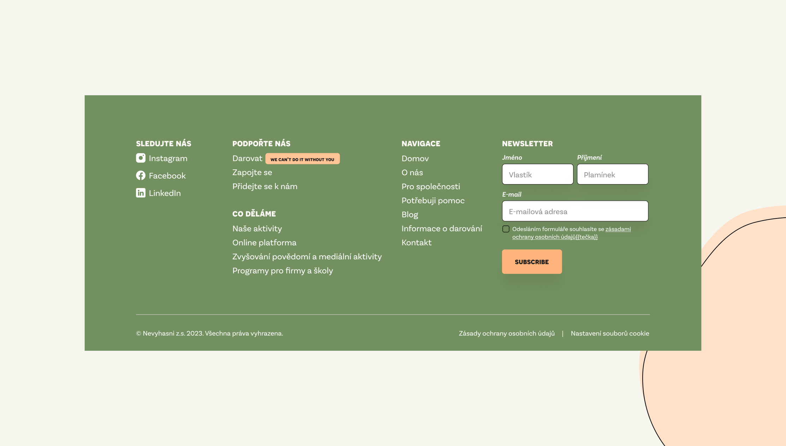Navigate to Potřebuji pomoc
The height and width of the screenshot is (446, 786).
[433, 200]
